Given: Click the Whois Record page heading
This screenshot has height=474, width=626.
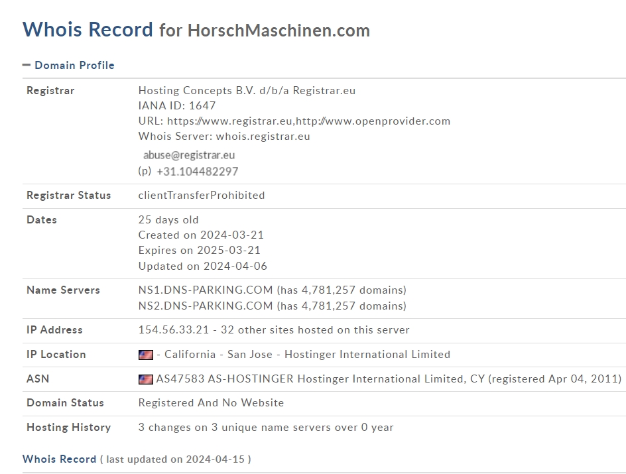Looking at the screenshot, I should pos(88,30).
